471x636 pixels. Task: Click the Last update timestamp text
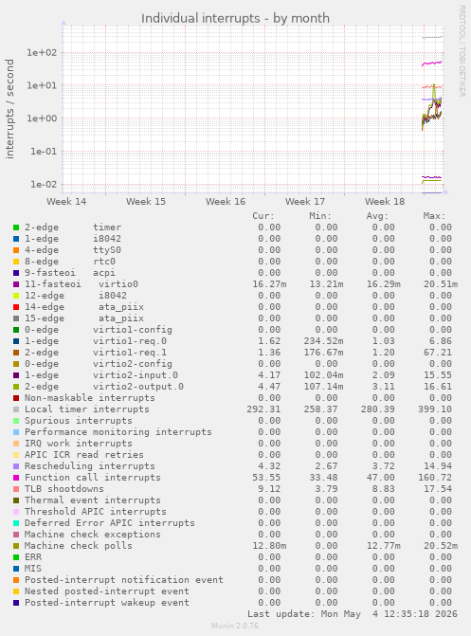tap(353, 614)
